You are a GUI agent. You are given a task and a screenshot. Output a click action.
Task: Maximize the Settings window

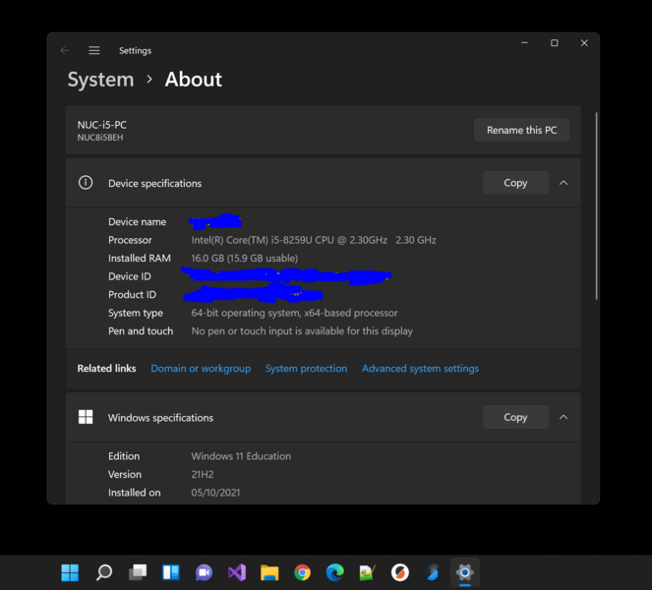555,43
